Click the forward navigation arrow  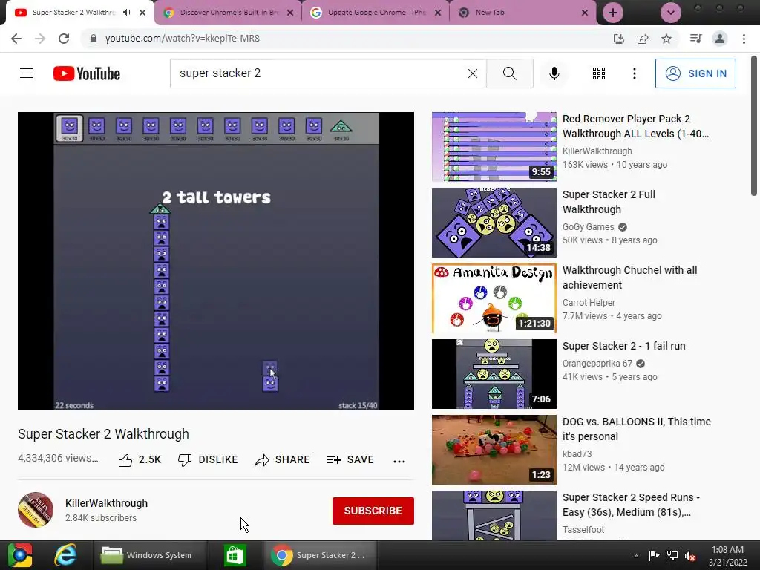(x=40, y=39)
